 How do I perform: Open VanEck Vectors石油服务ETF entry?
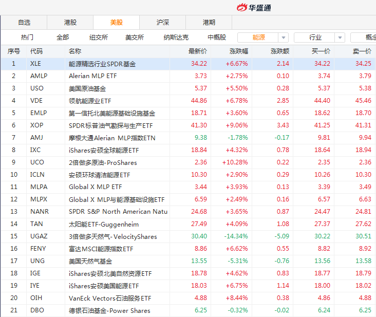pyautogui.click(x=110, y=299)
